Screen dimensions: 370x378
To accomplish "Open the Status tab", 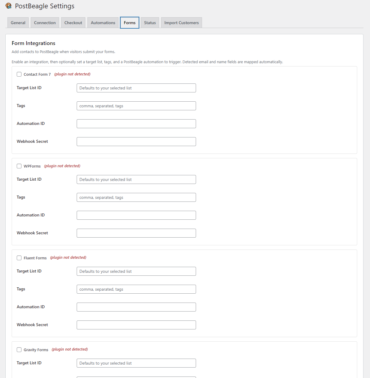I will pyautogui.click(x=150, y=23).
